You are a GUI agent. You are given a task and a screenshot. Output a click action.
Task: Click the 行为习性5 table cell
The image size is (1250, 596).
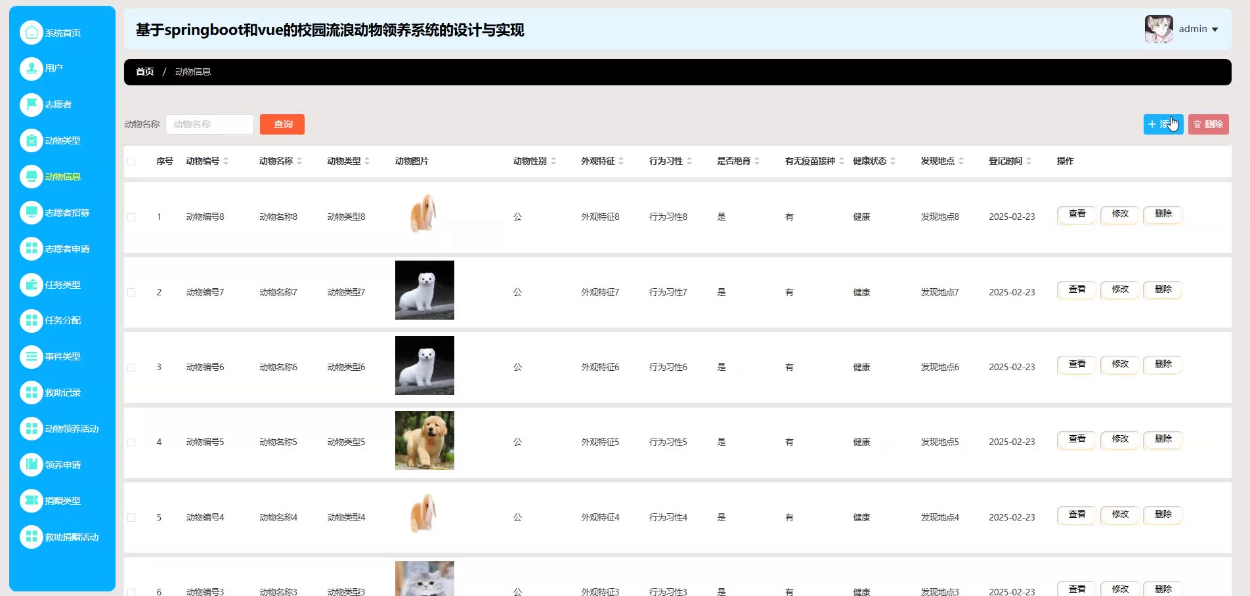[668, 442]
